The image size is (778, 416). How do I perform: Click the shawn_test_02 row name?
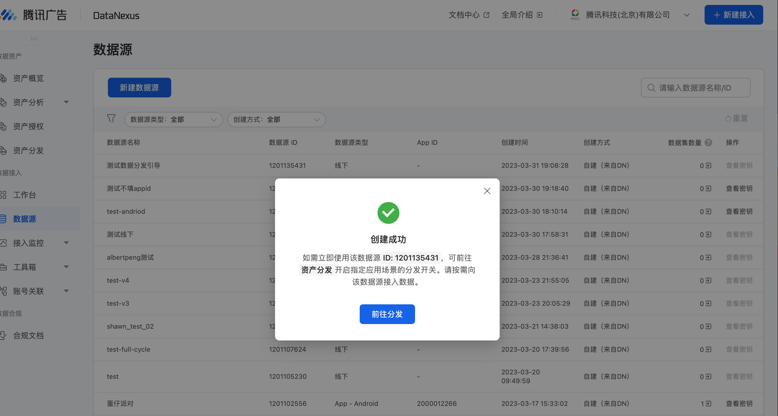coord(130,327)
